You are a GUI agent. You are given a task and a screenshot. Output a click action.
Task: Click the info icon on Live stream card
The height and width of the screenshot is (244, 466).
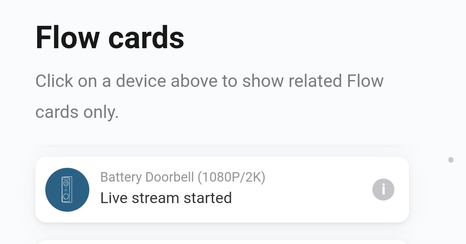tap(383, 189)
